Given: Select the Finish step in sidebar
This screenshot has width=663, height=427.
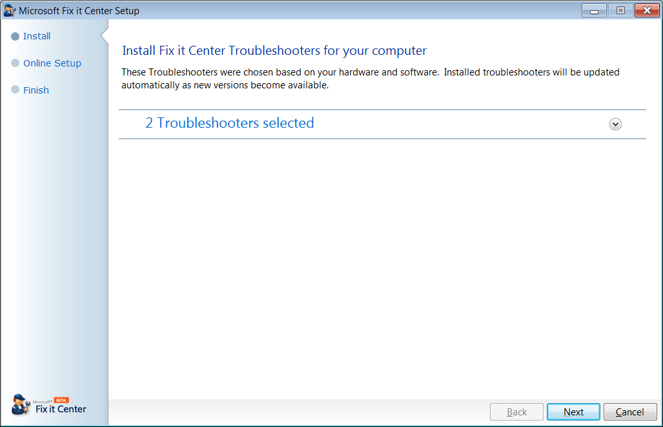Looking at the screenshot, I should click(x=36, y=90).
